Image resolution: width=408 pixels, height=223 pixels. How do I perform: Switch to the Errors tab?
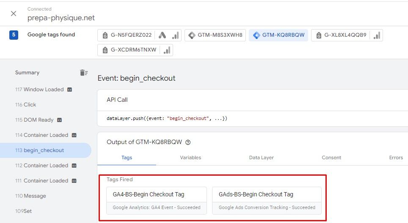point(396,158)
